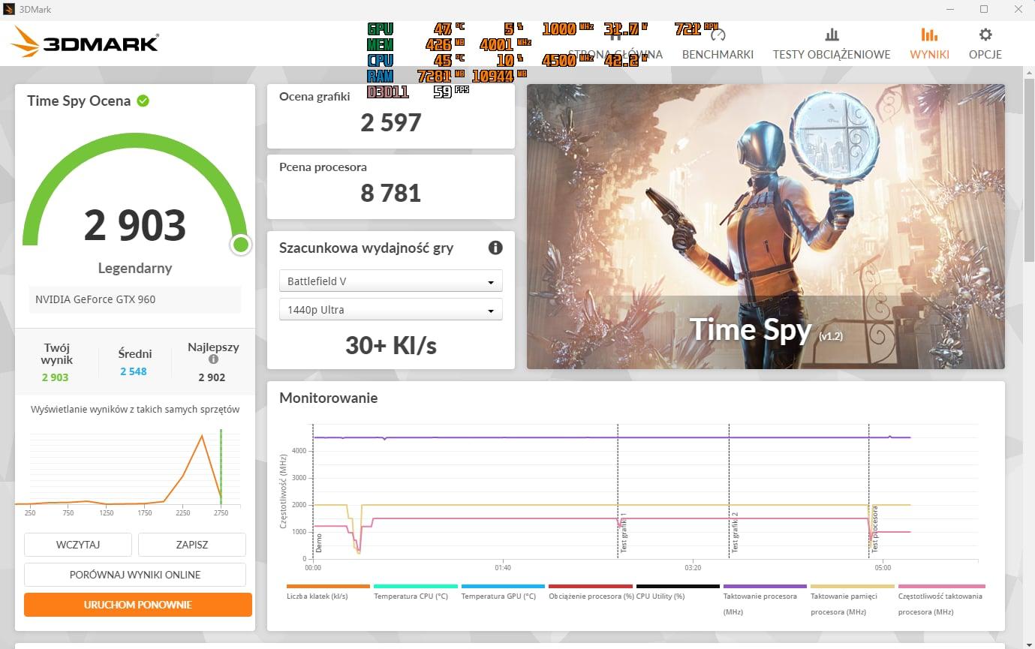This screenshot has height=649, width=1035.
Task: Go to the TESTY OBCIĄŻENIOWE tab label
Action: (x=831, y=54)
